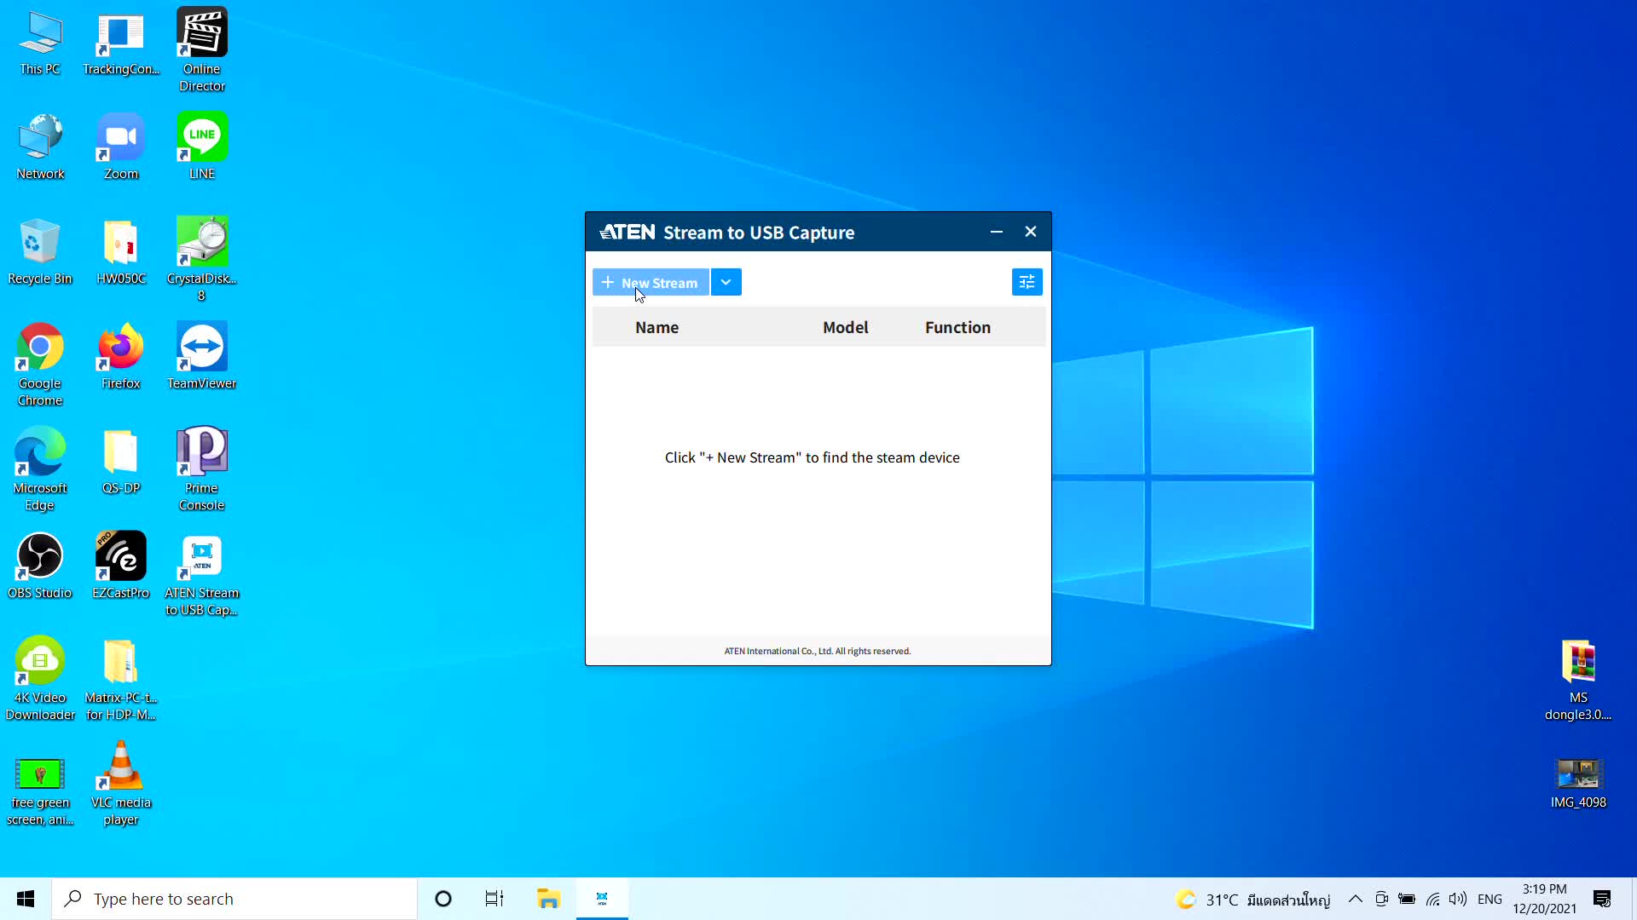Click the Function column header
The image size is (1637, 920).
[957, 327]
